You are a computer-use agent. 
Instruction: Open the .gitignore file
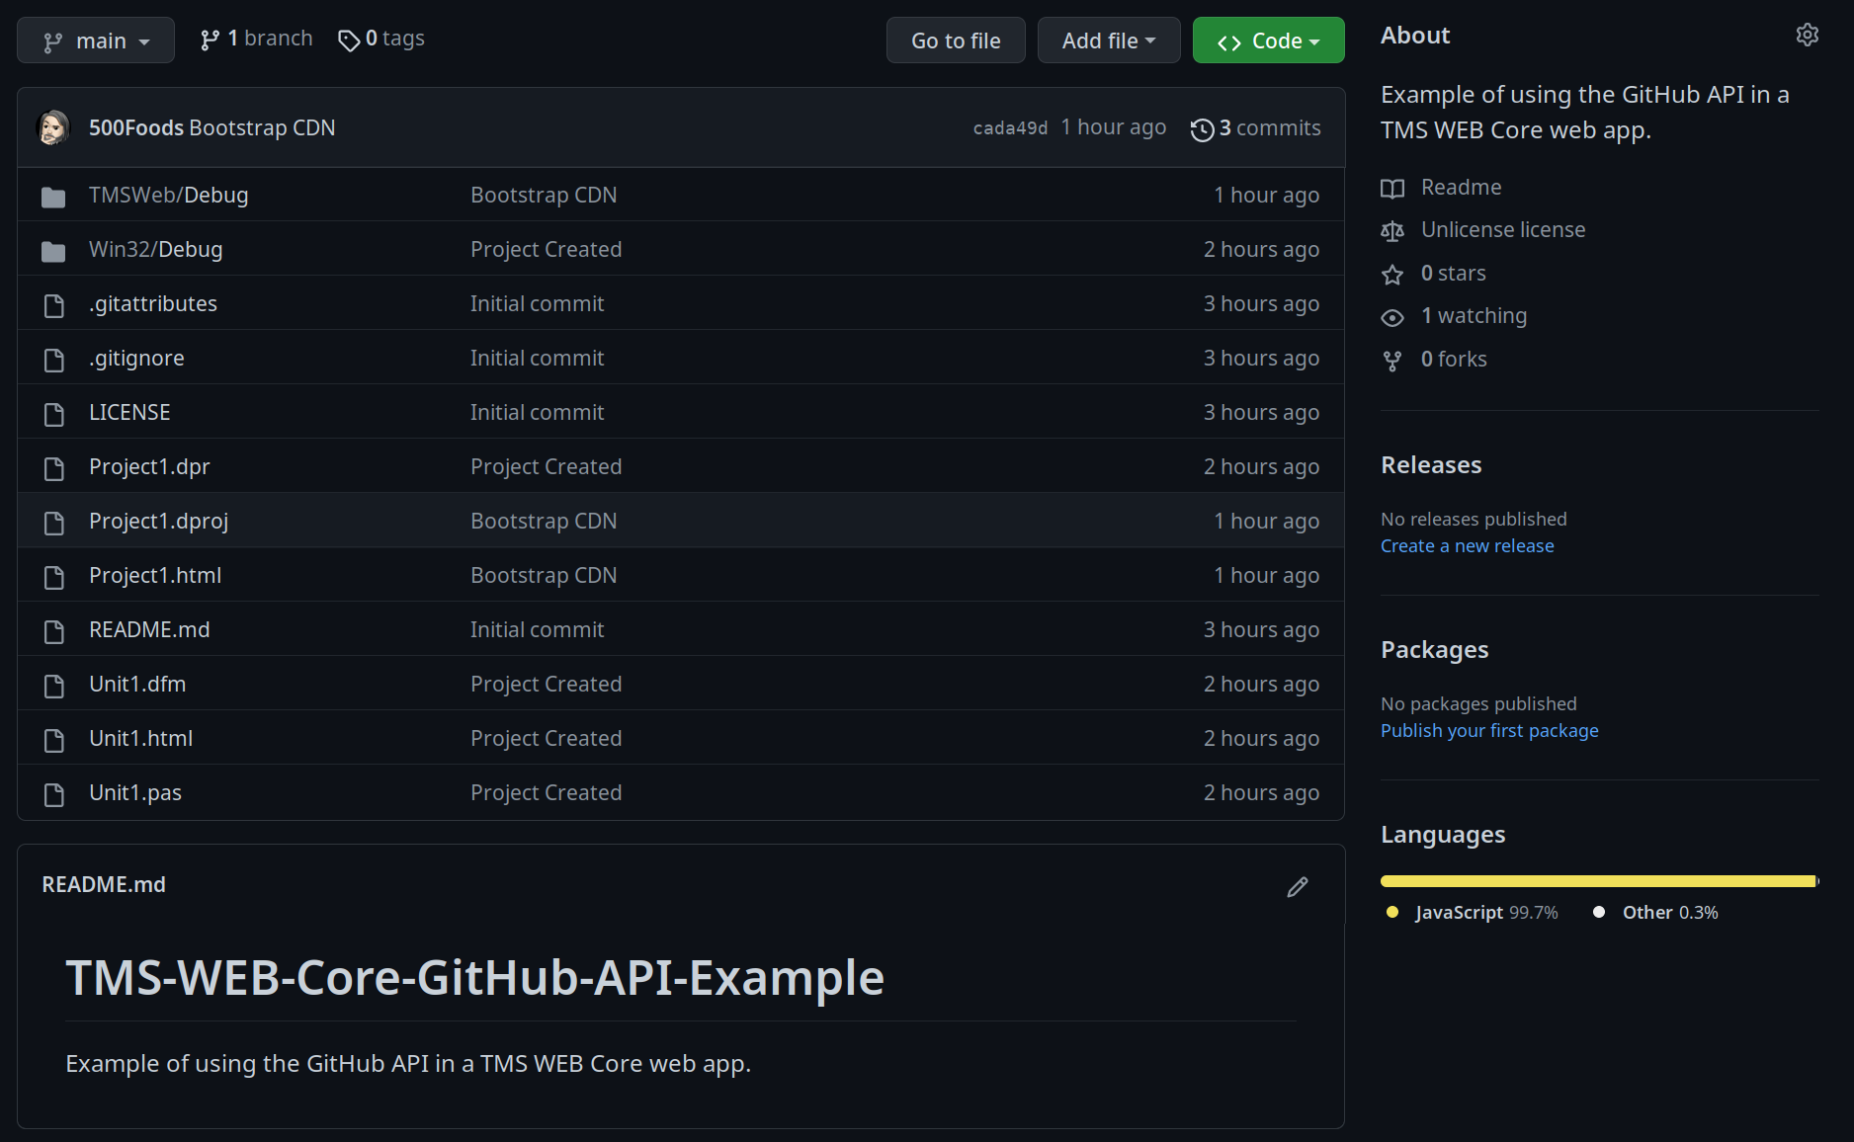pyautogui.click(x=136, y=358)
